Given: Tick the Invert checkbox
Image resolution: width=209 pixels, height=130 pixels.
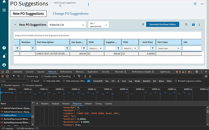Looking at the screenshot, I should coord(32,81).
